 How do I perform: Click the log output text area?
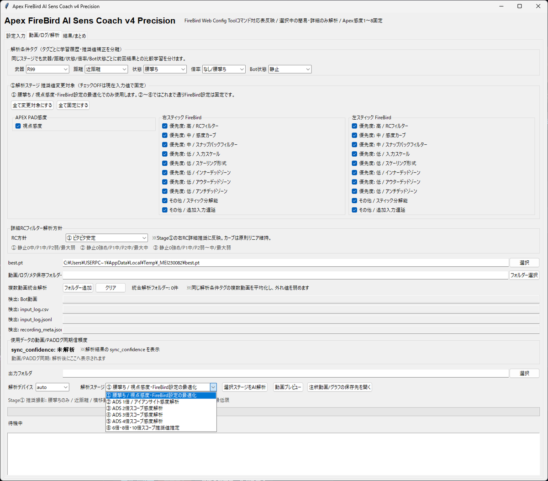pos(274,454)
